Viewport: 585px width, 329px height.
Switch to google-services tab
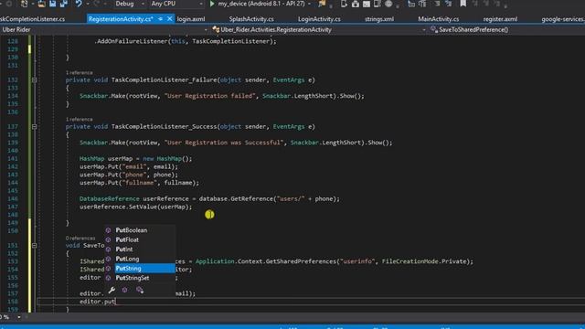(563, 18)
